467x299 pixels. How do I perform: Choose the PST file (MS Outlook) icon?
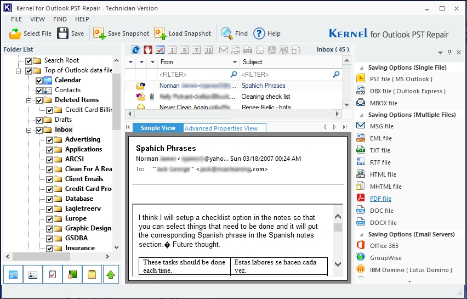[x=361, y=78]
